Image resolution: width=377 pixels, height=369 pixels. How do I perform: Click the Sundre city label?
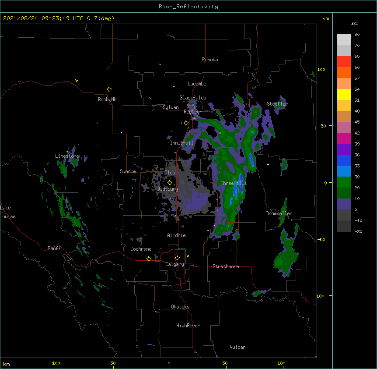click(x=128, y=171)
